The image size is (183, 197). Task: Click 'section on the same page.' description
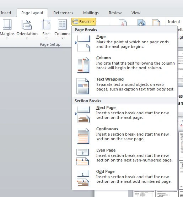point(120,139)
